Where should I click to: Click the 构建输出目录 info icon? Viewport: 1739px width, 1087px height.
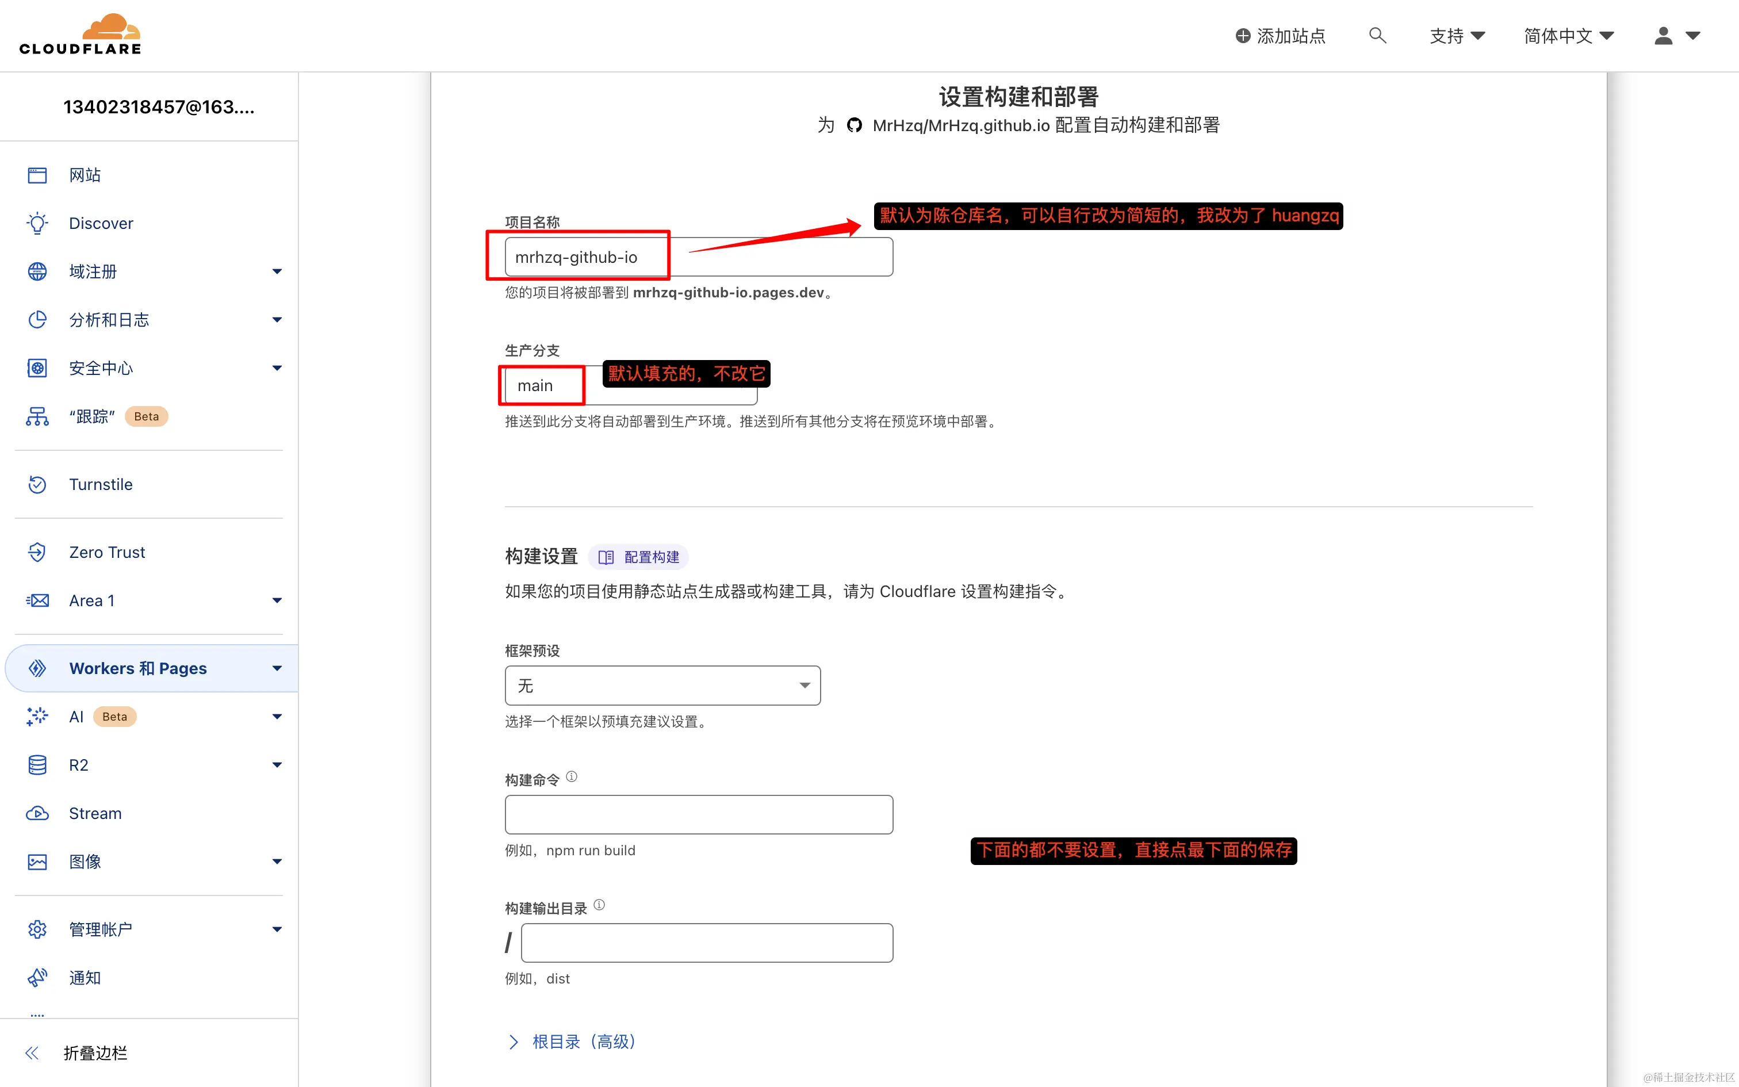[x=599, y=905]
